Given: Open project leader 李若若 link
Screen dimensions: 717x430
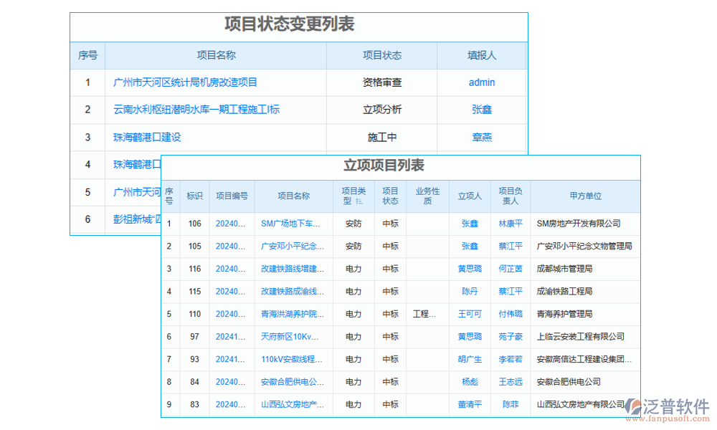Looking at the screenshot, I should tap(511, 359).
